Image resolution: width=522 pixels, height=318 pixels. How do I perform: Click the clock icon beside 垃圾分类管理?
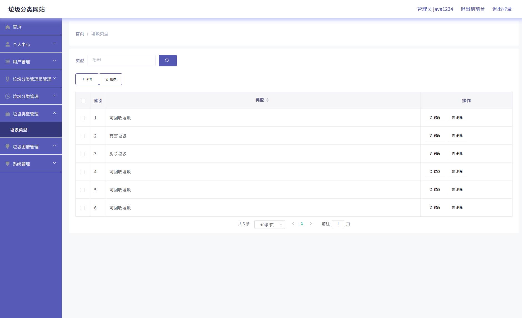(8, 96)
